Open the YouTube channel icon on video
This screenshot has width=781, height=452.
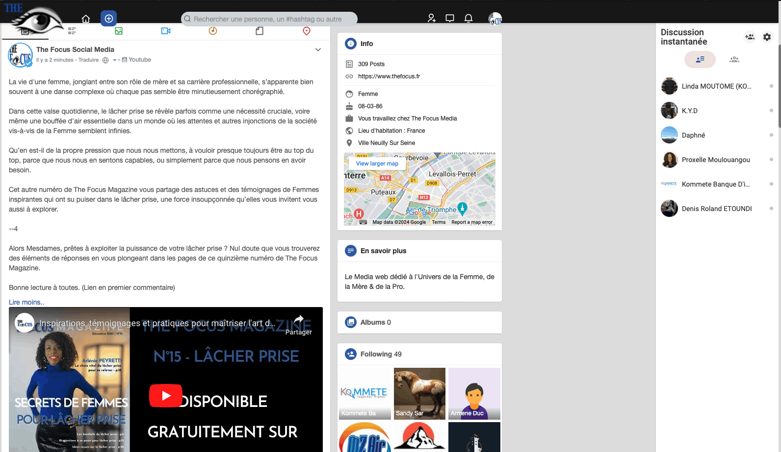(25, 323)
